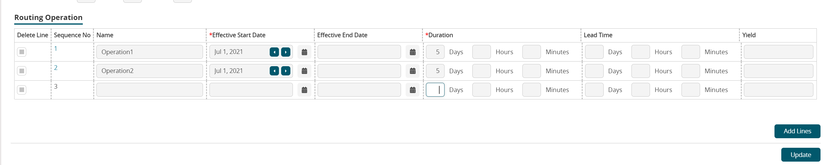Open calendar for row 3 end date
This screenshot has height=165, width=827.
point(412,90)
